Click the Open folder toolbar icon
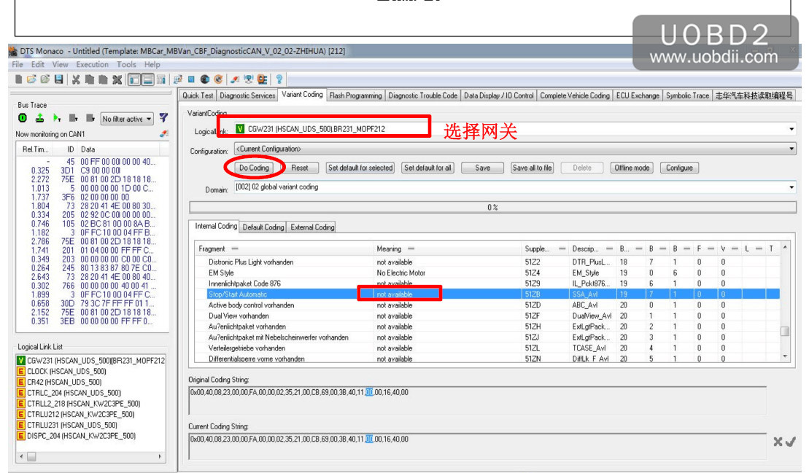809x473 pixels. [31, 79]
